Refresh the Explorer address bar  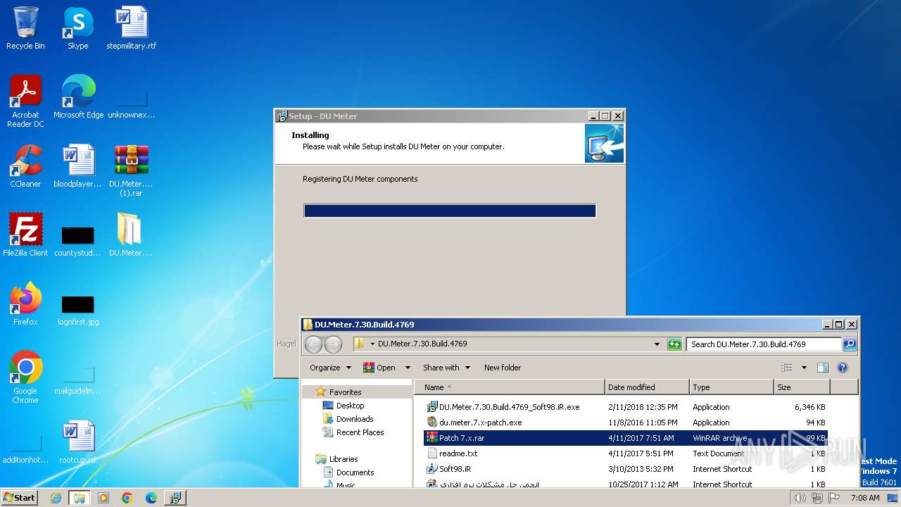pos(674,344)
